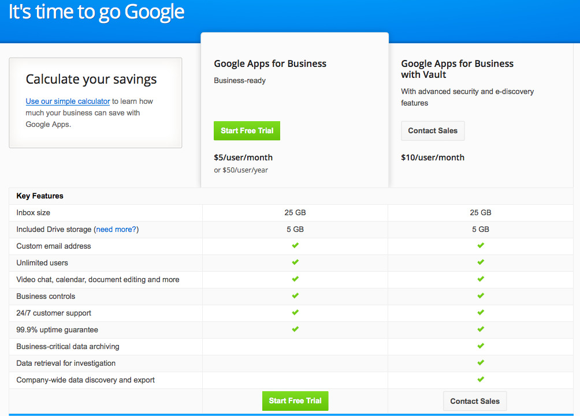This screenshot has width=580, height=416.
Task: Open the 'Use our simple calculator' link
Action: [68, 101]
